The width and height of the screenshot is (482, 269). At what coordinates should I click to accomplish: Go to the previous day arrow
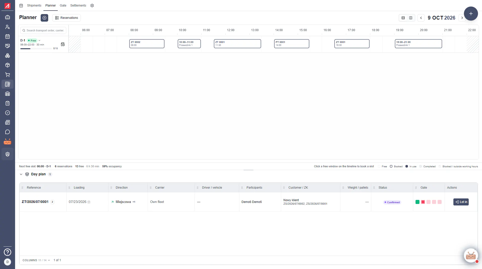[421, 18]
